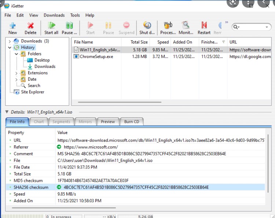Select the MD5 checksum property row

(x=135, y=181)
